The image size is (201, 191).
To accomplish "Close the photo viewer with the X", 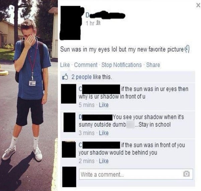I will (x=198, y=5).
